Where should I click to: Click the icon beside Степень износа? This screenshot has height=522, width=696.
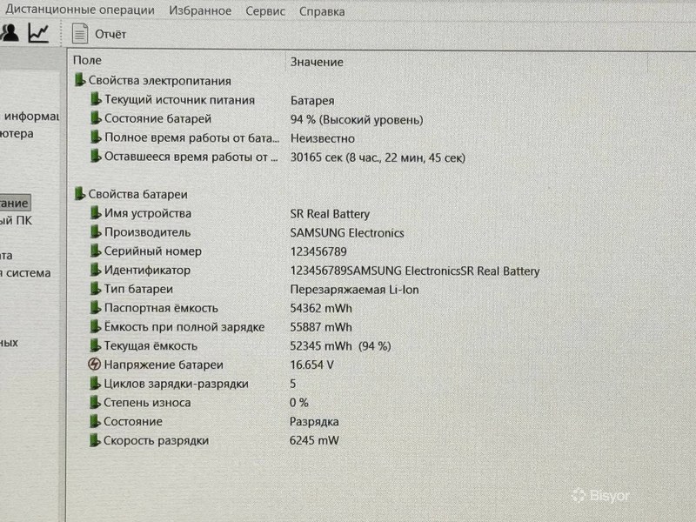95,402
